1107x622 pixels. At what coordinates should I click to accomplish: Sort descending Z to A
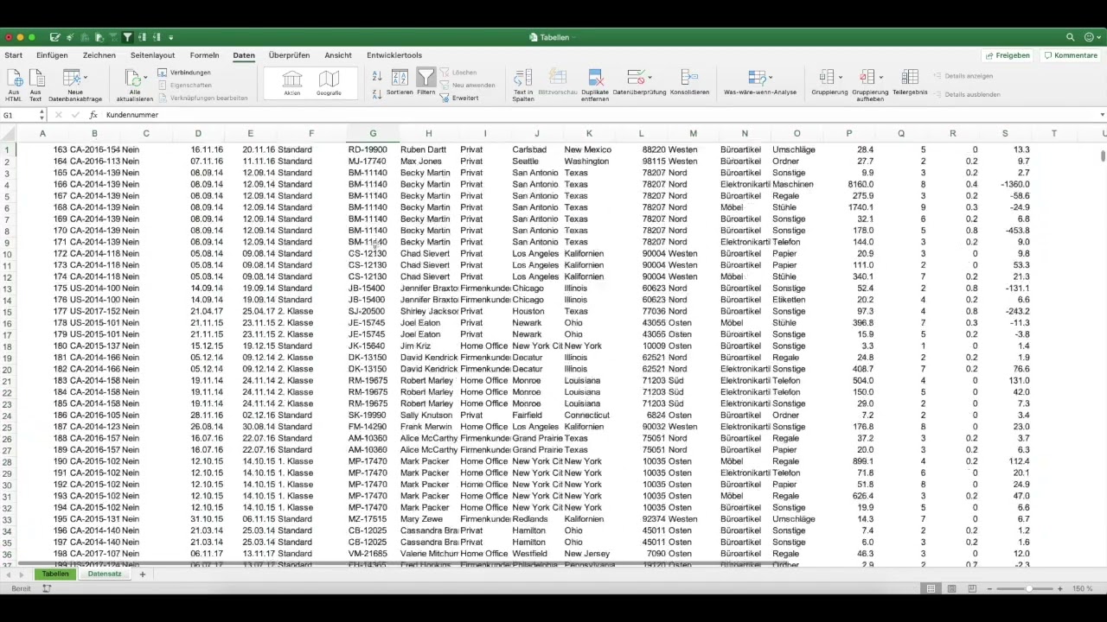(377, 93)
